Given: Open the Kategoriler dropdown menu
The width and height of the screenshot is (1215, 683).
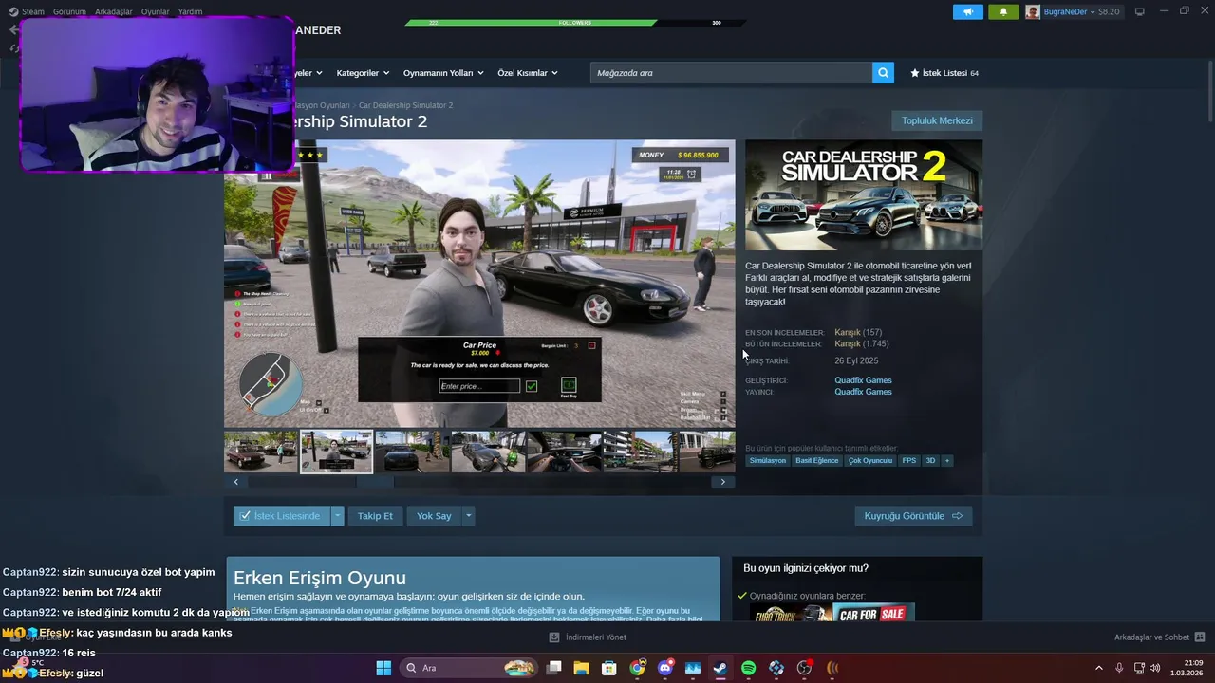Looking at the screenshot, I should point(363,73).
